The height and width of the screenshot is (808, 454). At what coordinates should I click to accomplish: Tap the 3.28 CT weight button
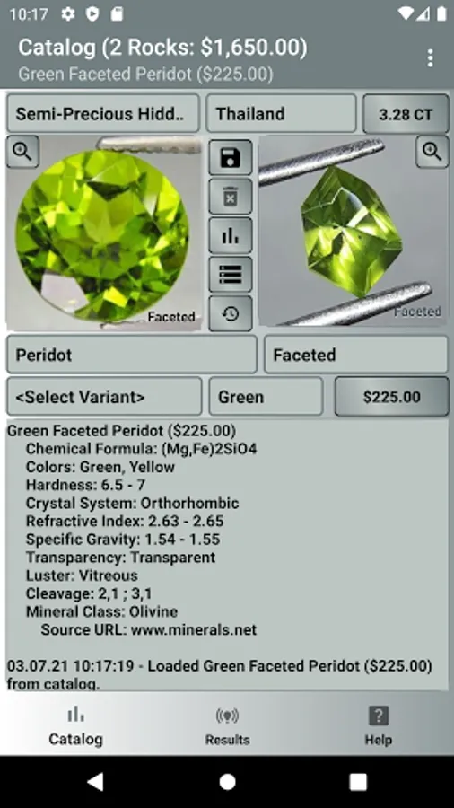click(406, 114)
